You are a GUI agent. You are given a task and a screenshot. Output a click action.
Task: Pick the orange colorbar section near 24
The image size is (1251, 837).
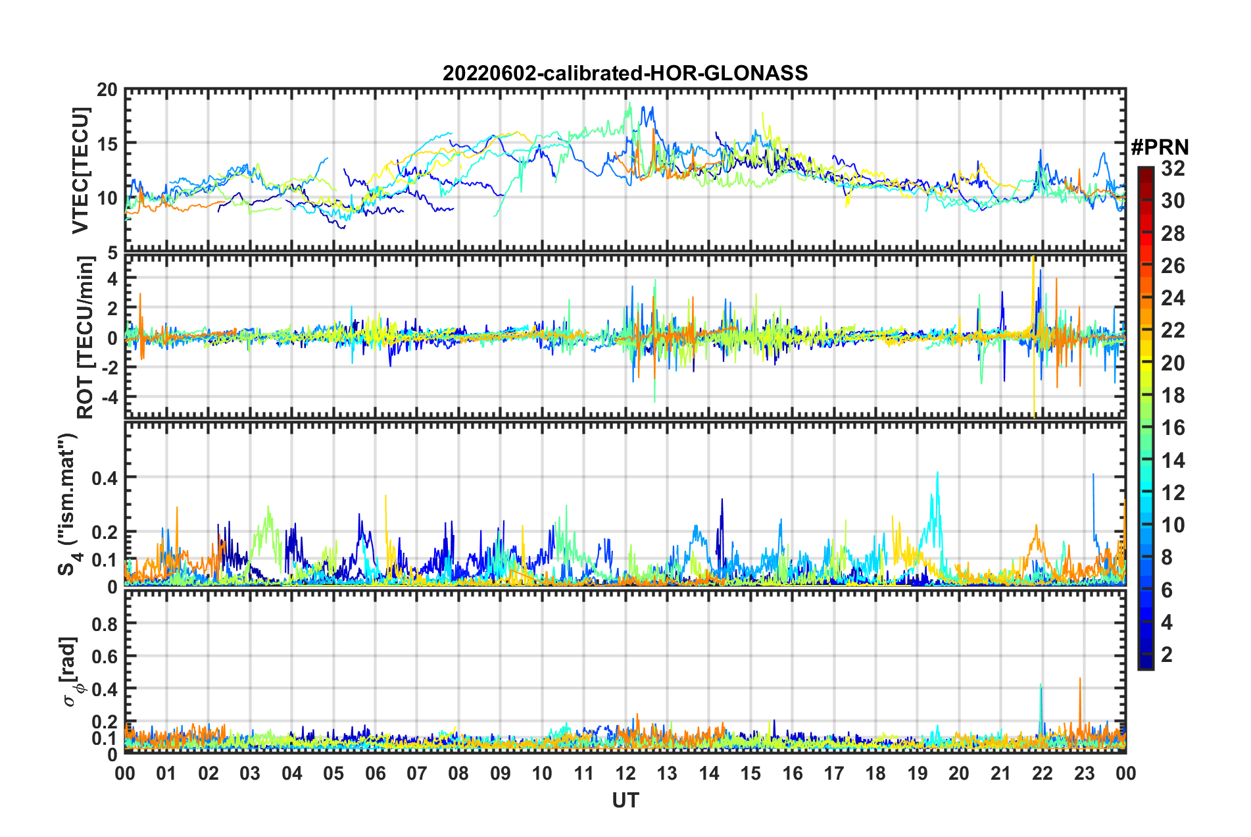click(1145, 299)
